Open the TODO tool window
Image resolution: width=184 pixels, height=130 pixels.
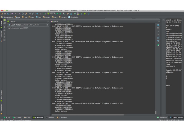click(27, 117)
